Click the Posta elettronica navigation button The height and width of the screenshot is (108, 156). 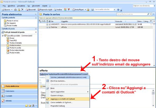click(x=19, y=86)
